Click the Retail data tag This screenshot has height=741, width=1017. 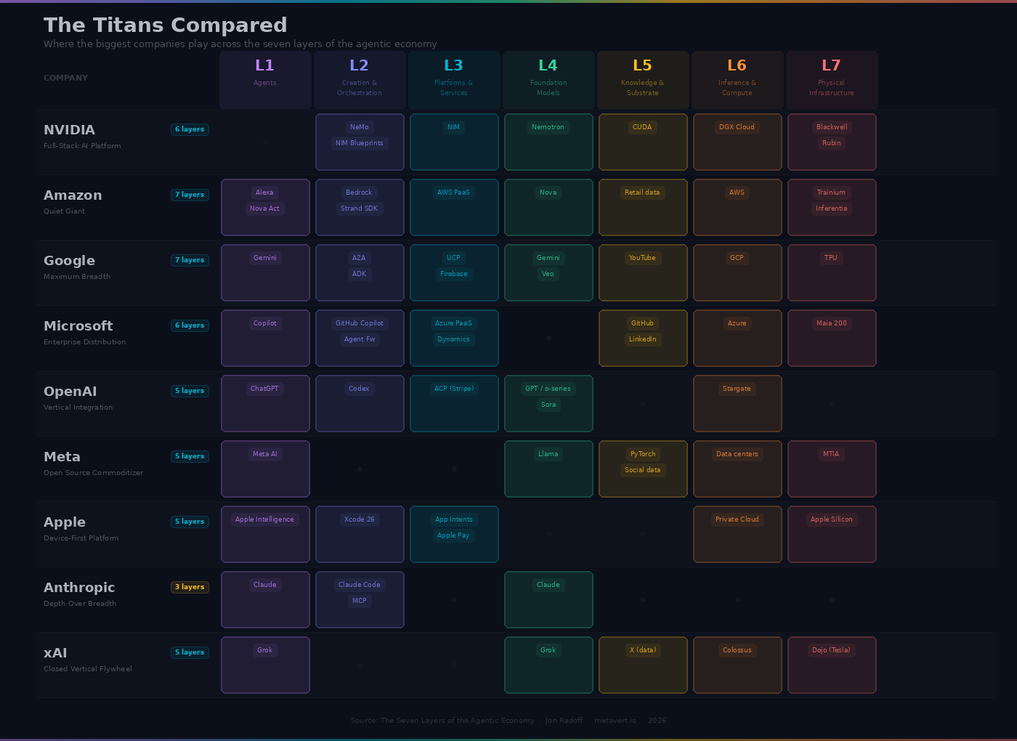643,193
